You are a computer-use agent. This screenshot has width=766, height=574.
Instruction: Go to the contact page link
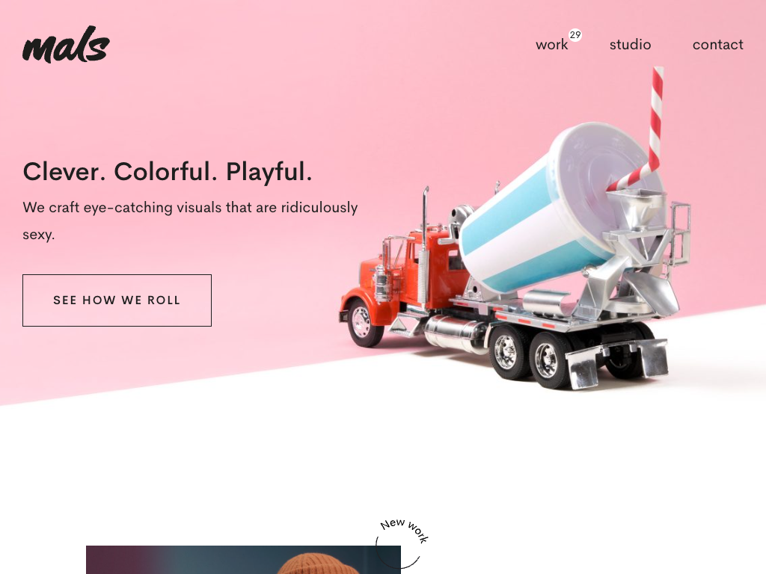[717, 45]
